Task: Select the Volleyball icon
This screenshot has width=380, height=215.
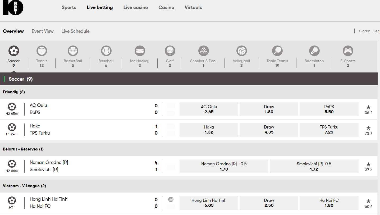Action: pos(241,51)
